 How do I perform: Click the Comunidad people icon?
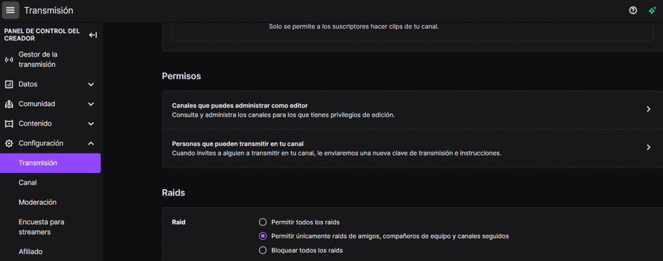click(x=9, y=104)
